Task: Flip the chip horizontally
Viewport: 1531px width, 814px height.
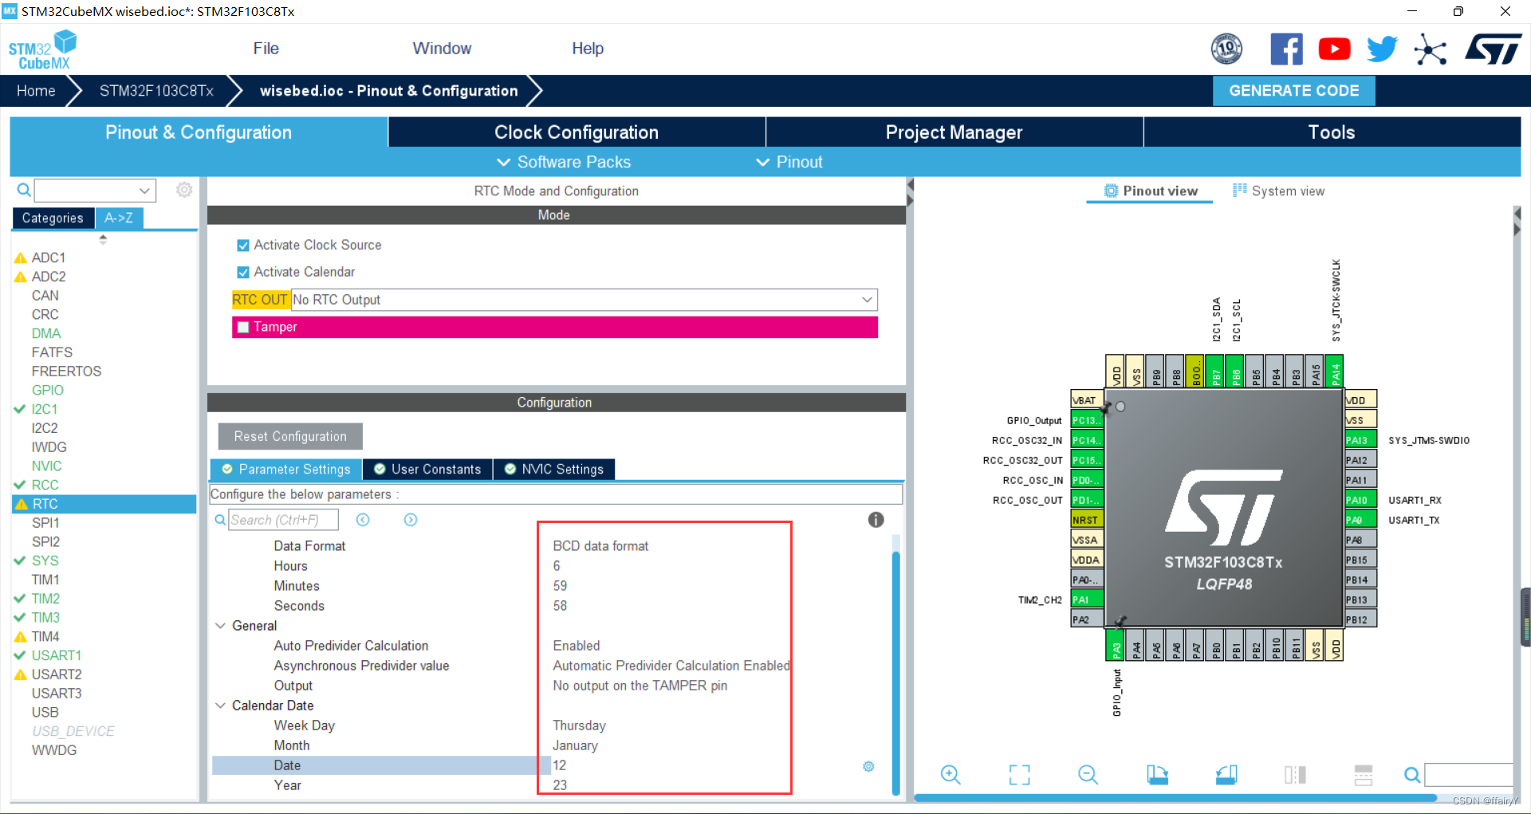Action: [x=1295, y=774]
